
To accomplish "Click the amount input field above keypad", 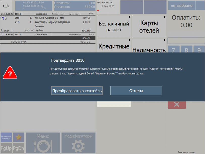I will 186,41.
